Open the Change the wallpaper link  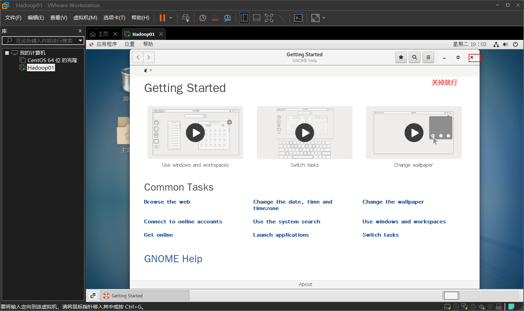(393, 202)
